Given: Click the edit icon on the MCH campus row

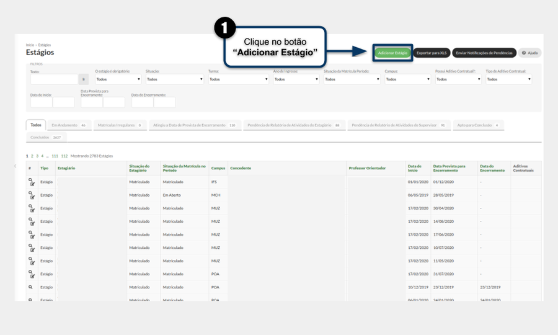Looking at the screenshot, I should (x=33, y=197).
